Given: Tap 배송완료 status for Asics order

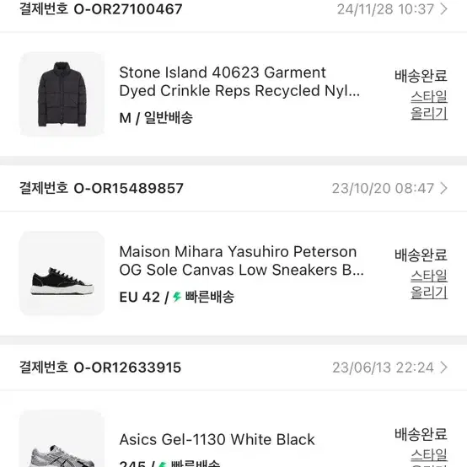Looking at the screenshot, I should pos(421,434).
